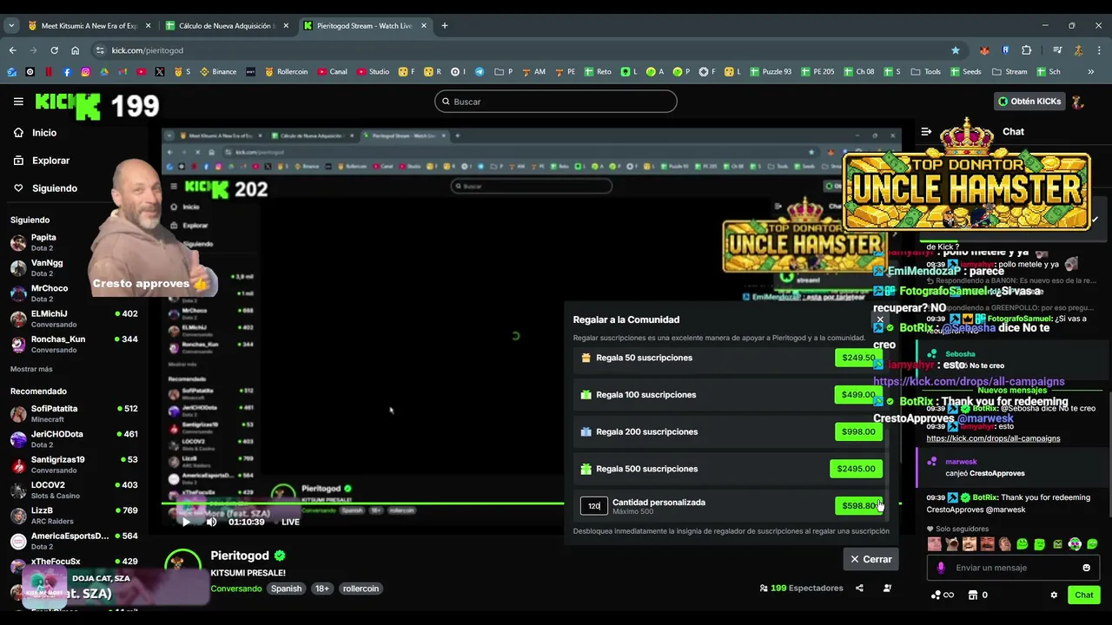Collapse the chat panel with arrow icon
The width and height of the screenshot is (1112, 625).
pos(926,132)
